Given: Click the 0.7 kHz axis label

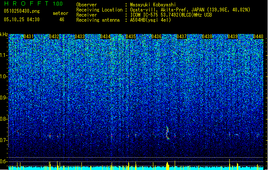Looking at the screenshot, I should (4, 140).
